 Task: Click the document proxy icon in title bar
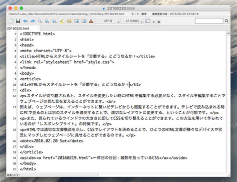coord(103,9)
